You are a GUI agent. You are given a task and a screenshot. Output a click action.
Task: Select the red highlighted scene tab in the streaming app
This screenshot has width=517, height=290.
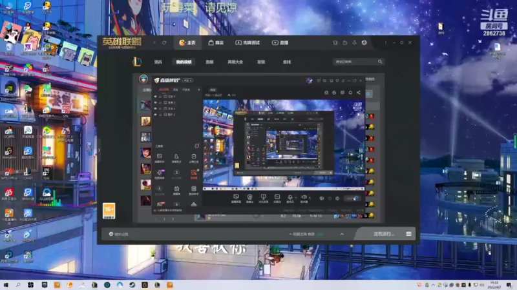(164, 90)
